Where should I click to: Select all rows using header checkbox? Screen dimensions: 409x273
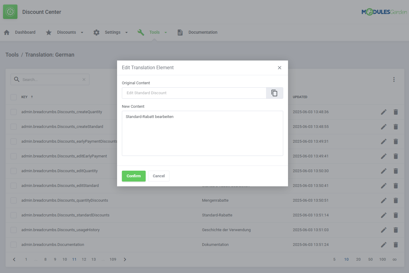[x=14, y=97]
